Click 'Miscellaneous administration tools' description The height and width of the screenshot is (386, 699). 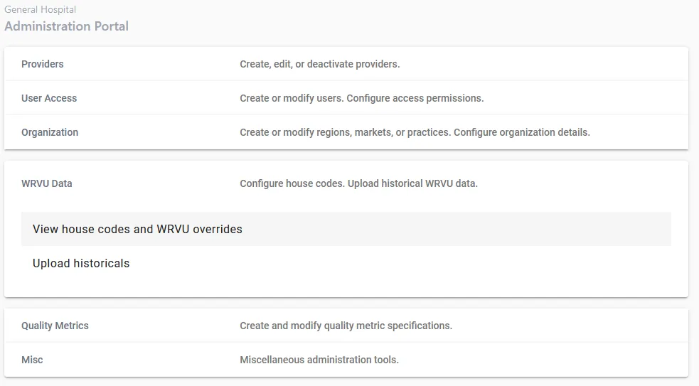click(319, 360)
